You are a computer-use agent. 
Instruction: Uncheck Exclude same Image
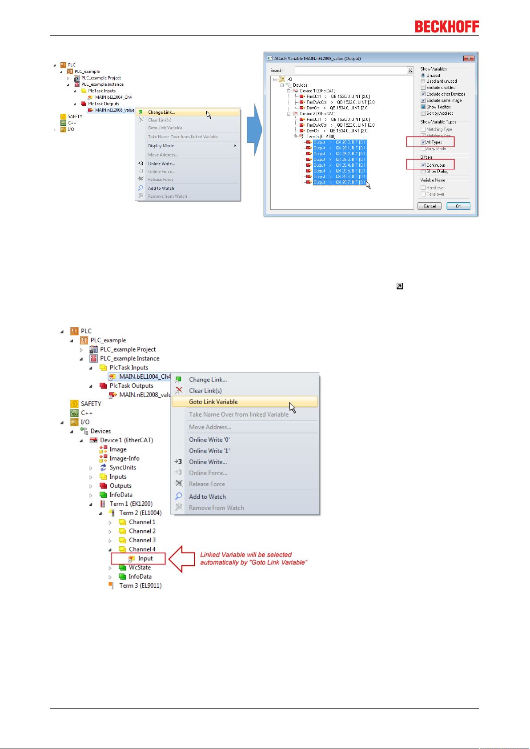423,100
